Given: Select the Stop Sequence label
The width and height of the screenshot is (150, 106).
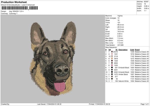Looking at the screenshot, I should pos(111,47).
